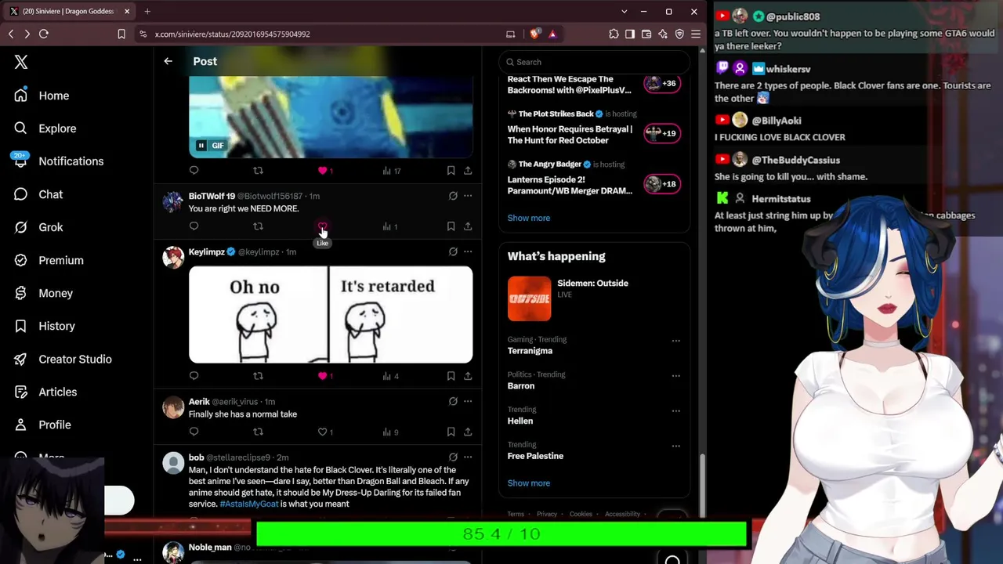This screenshot has height=564, width=1003.
Task: Open more options on Keylimpz's post
Action: 468,251
